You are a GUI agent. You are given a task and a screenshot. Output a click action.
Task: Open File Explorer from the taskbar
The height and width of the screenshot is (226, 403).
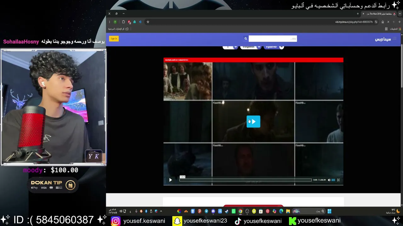point(288,211)
